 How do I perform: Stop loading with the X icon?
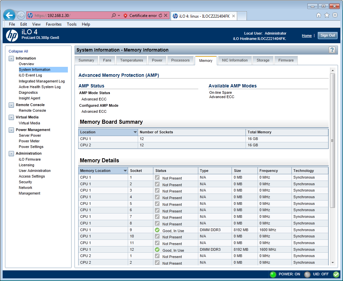pos(166,16)
